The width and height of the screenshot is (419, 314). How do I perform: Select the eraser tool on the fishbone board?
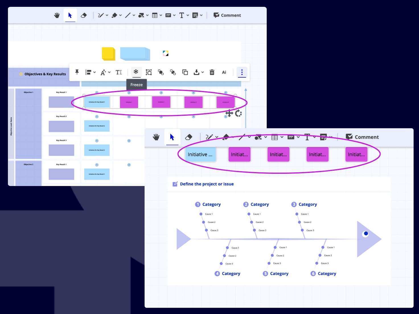[x=188, y=137]
